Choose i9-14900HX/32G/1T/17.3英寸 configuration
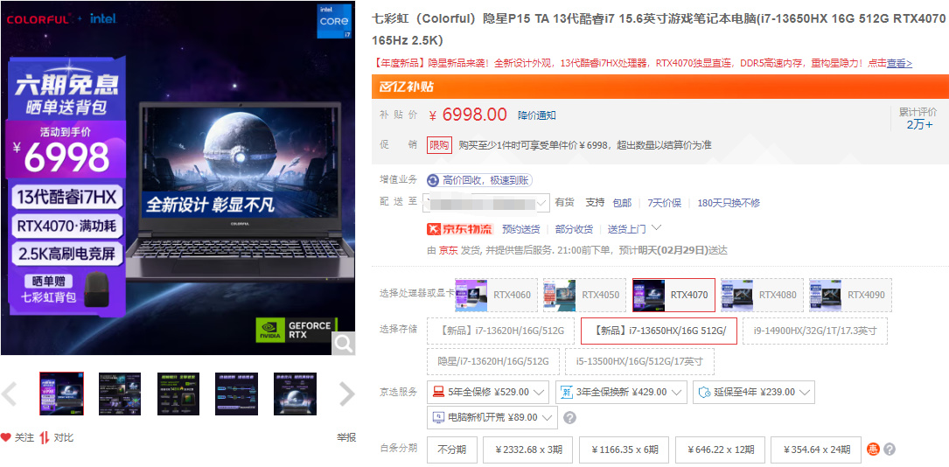Screen dimensions: 949x467 [x=815, y=331]
